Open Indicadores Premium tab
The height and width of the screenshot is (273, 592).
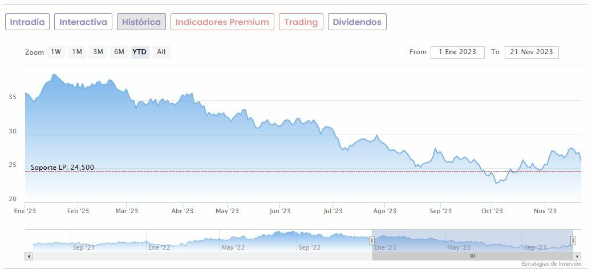[x=222, y=22]
